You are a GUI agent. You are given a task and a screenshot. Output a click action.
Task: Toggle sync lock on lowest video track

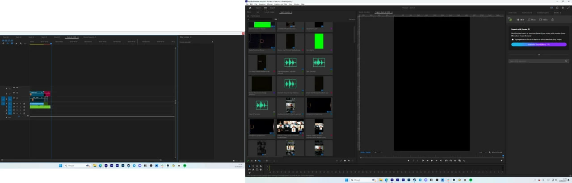(x=14, y=98)
